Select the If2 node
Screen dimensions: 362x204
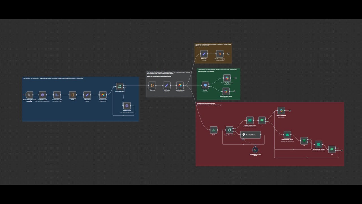tap(332, 149)
